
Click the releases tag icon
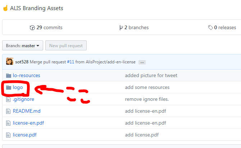[x=210, y=28]
